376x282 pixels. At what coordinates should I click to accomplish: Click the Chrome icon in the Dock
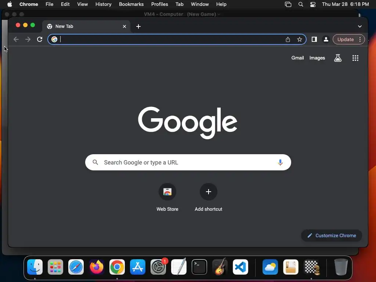[x=117, y=267]
